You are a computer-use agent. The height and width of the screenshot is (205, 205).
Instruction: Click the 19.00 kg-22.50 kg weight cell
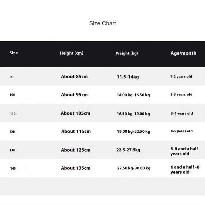[x=133, y=131]
